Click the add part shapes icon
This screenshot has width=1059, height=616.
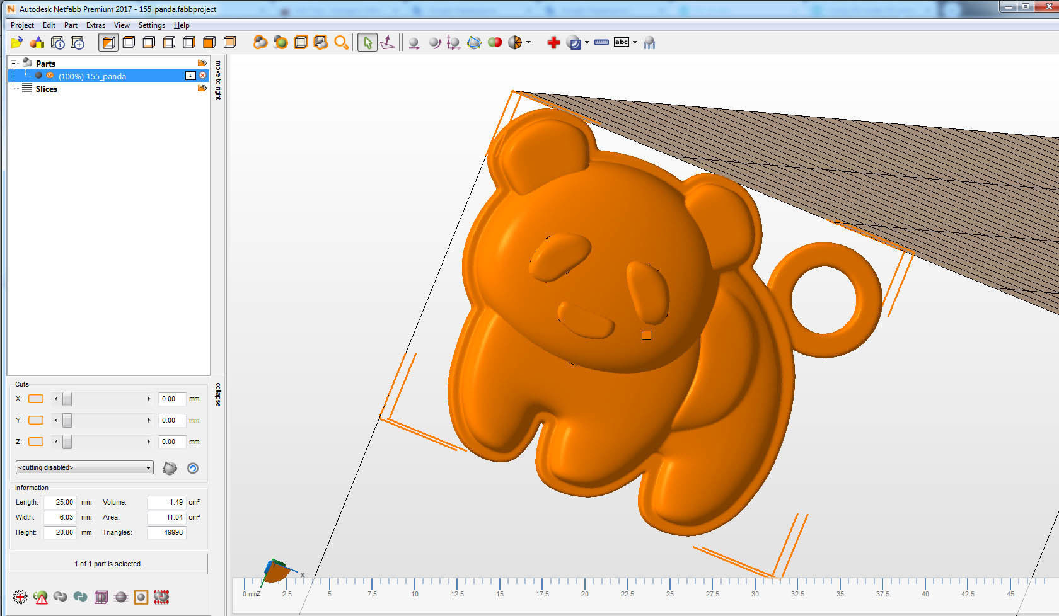coord(37,42)
